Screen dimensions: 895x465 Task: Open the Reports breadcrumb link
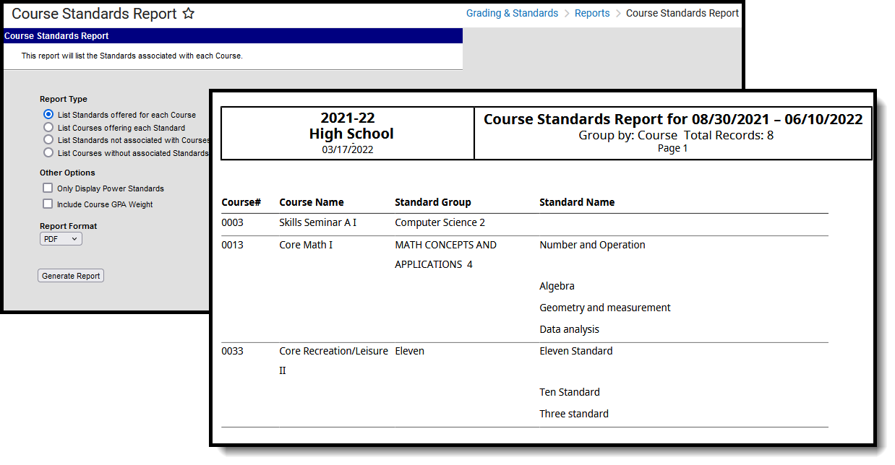[592, 13]
